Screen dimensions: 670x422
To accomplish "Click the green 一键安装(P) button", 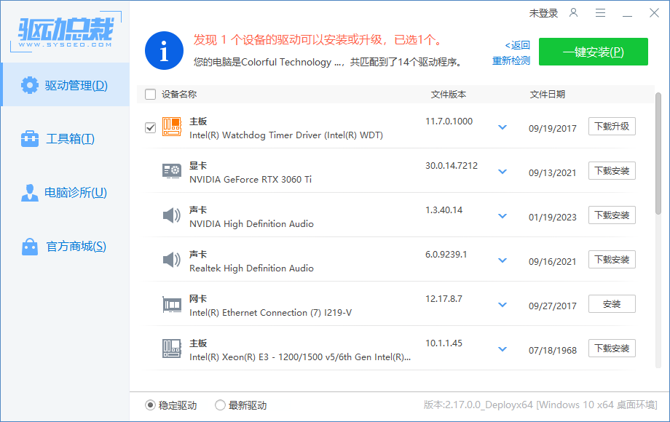I will click(593, 52).
